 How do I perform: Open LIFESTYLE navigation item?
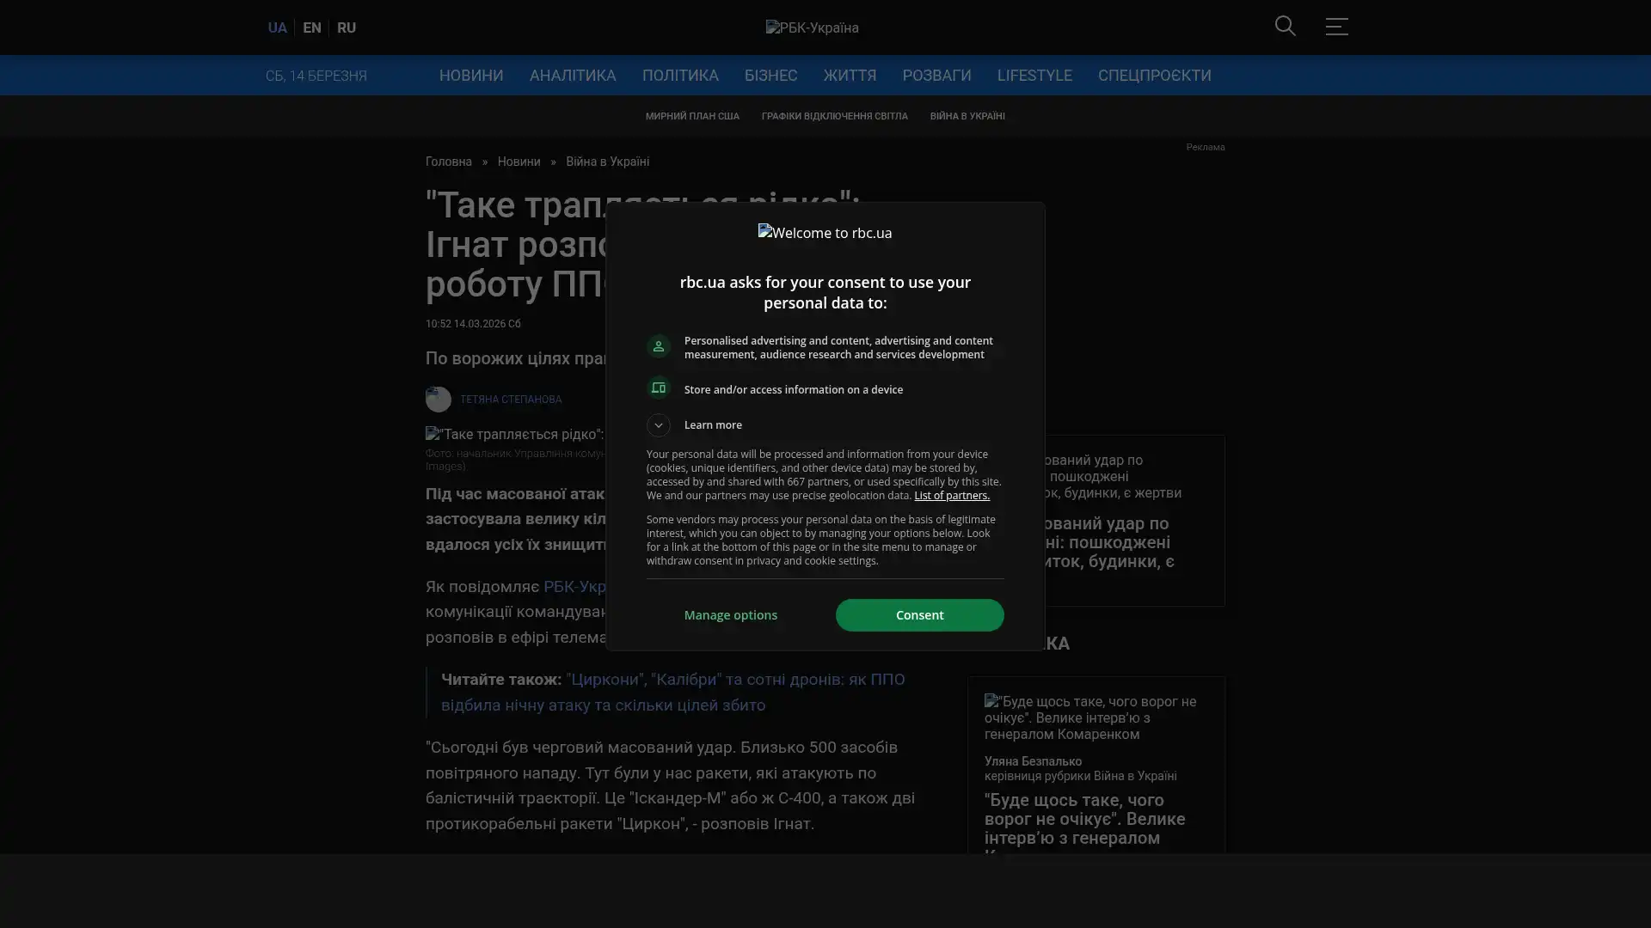click(1034, 76)
